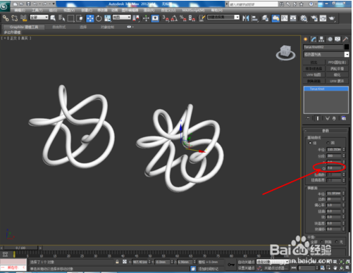
Task: Activate the Select and Rotate tool
Action: [x=99, y=18]
